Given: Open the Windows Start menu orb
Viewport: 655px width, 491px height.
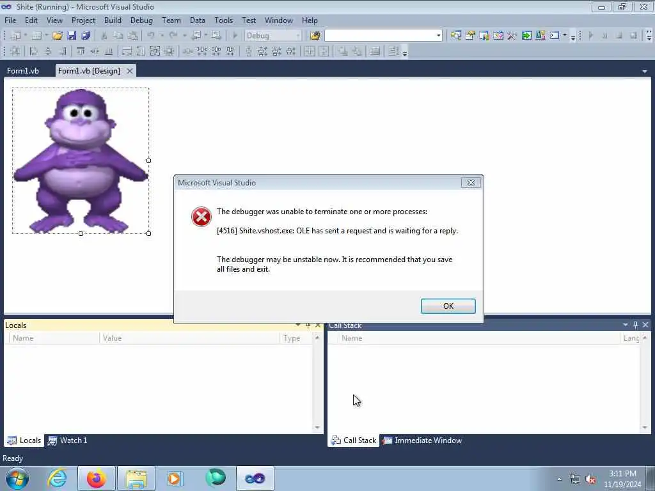Looking at the screenshot, I should (17, 478).
